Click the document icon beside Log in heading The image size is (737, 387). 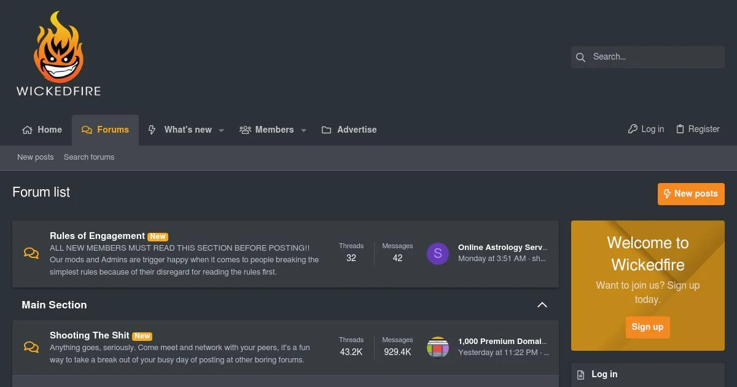(x=581, y=375)
